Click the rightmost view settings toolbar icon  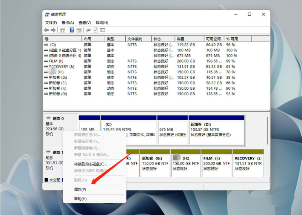point(102,30)
